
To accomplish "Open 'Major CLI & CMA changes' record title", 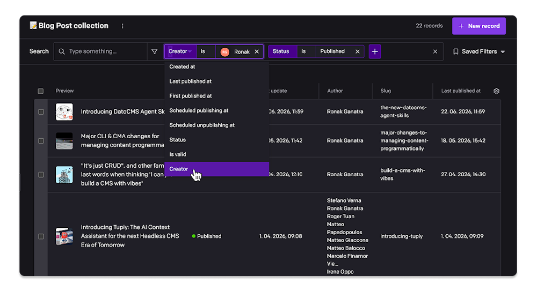I will [x=122, y=140].
